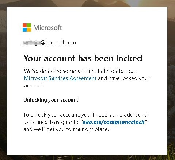Click the 'Unlocking your account' subheading
175x160 pixels.
(x=51, y=100)
